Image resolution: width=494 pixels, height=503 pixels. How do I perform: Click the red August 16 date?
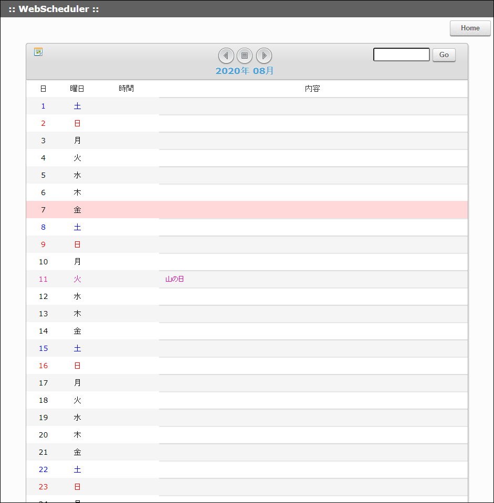point(43,365)
